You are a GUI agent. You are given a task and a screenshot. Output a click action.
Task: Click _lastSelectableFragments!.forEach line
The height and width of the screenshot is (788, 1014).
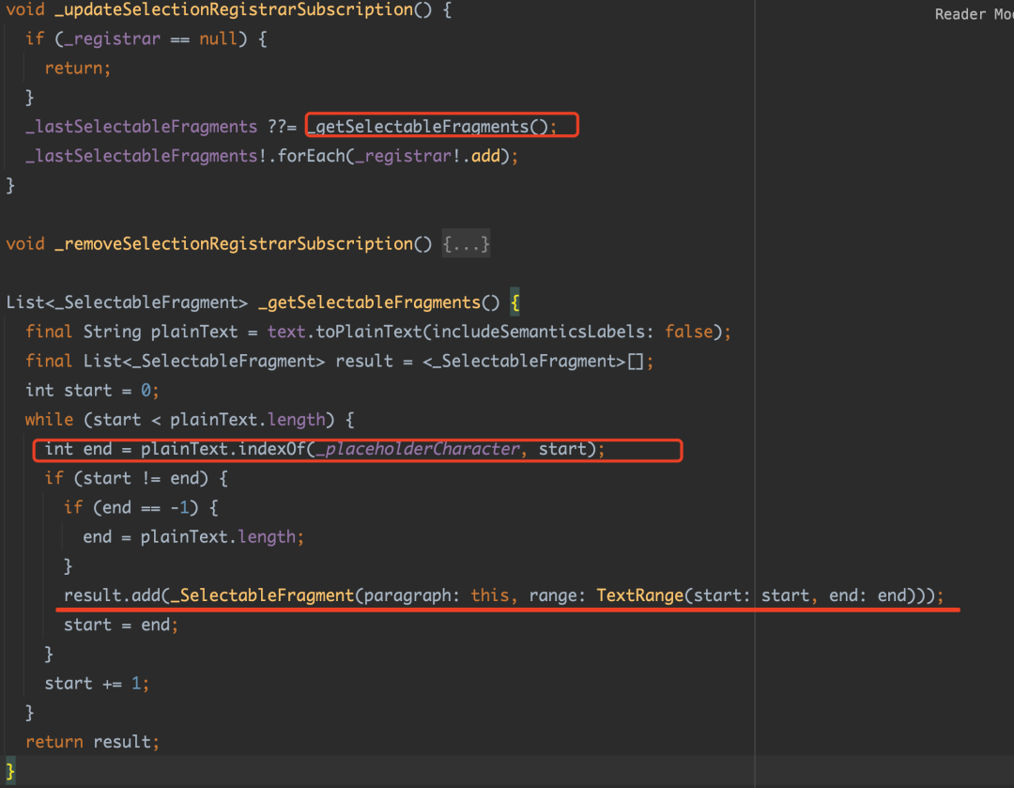[271, 156]
